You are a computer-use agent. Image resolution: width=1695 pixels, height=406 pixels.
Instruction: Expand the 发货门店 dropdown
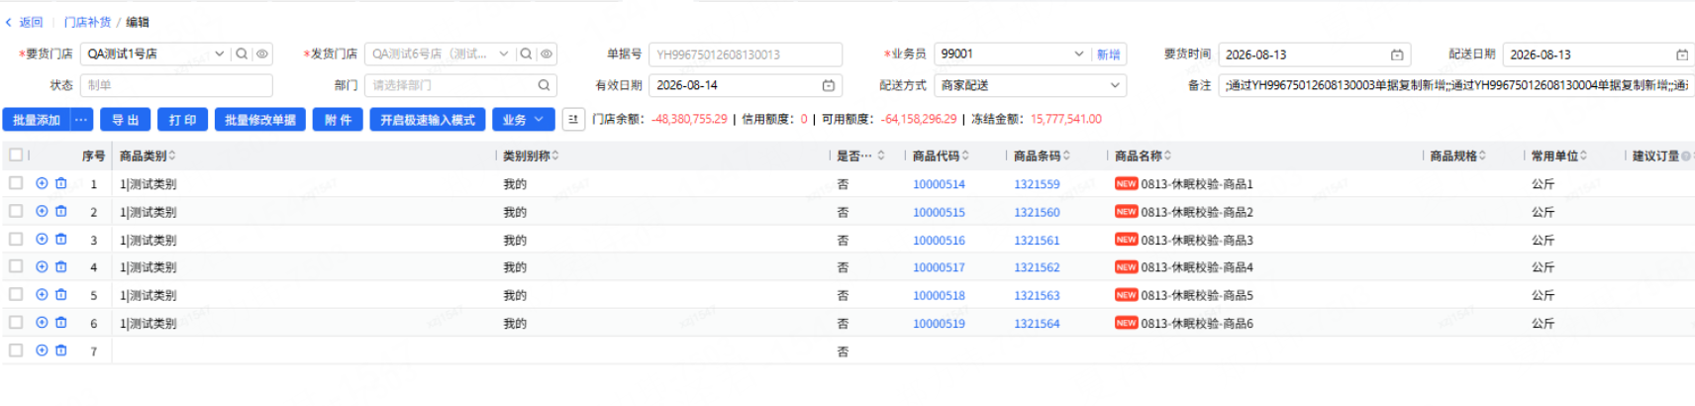(504, 54)
